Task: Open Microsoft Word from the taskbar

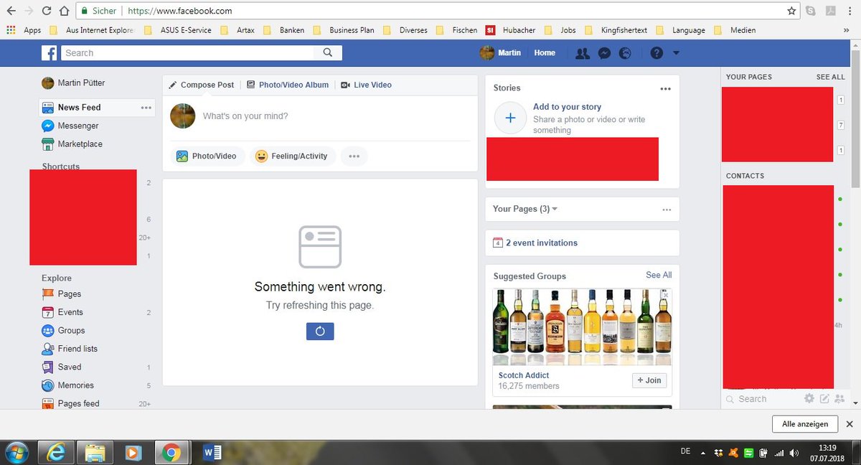Action: point(212,453)
